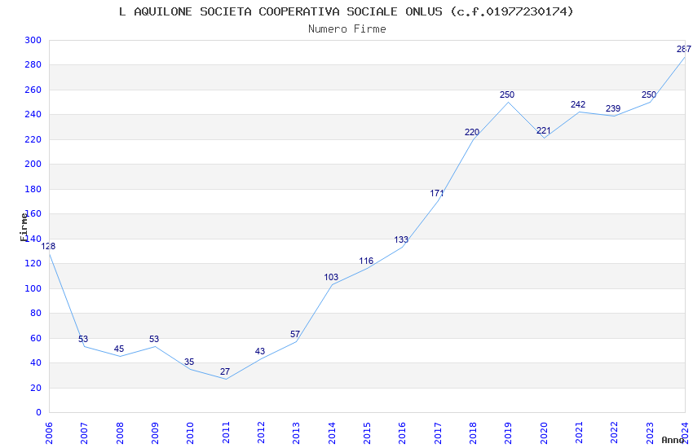
Task: Pick the 239 data value label
Action: pos(613,108)
